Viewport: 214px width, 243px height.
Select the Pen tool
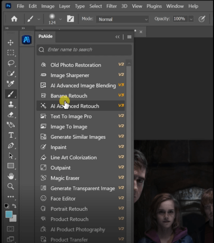click(11, 146)
